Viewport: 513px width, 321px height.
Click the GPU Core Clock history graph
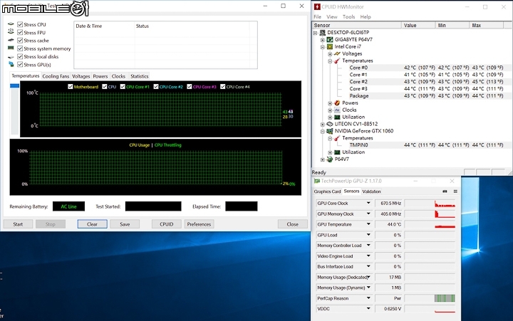[x=430, y=204]
